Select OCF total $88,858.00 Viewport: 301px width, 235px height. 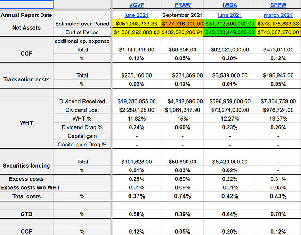click(182, 49)
